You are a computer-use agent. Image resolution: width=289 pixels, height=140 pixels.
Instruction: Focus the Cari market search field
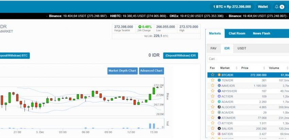(x=248, y=59)
